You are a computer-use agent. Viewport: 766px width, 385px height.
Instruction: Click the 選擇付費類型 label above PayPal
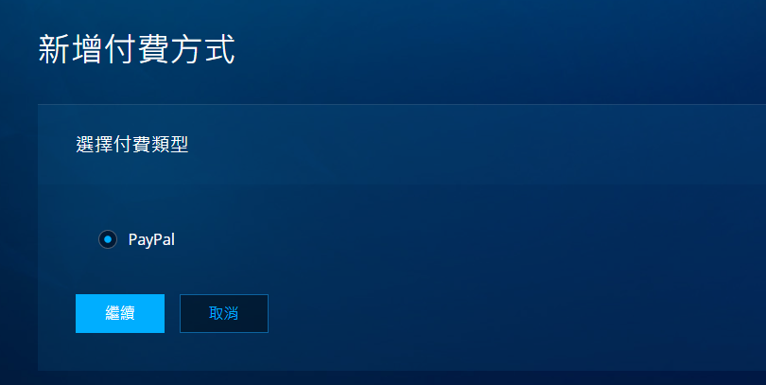click(131, 144)
